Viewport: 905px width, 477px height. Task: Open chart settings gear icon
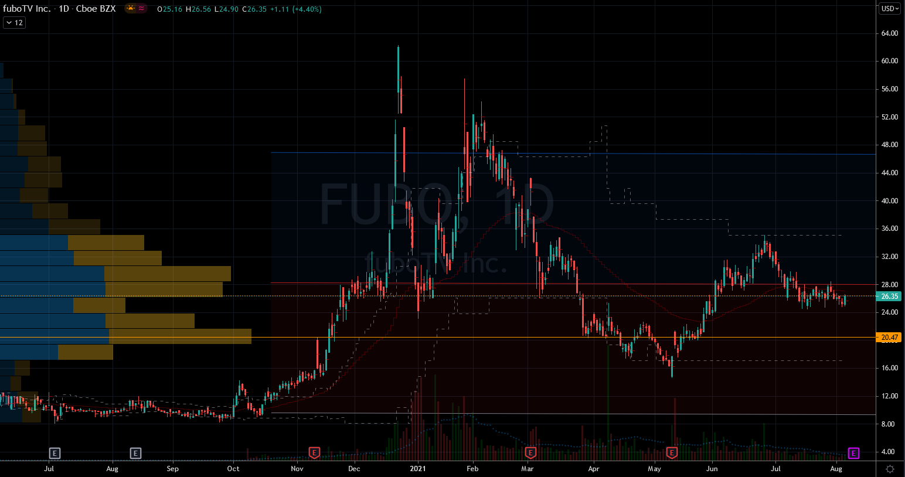(x=890, y=469)
